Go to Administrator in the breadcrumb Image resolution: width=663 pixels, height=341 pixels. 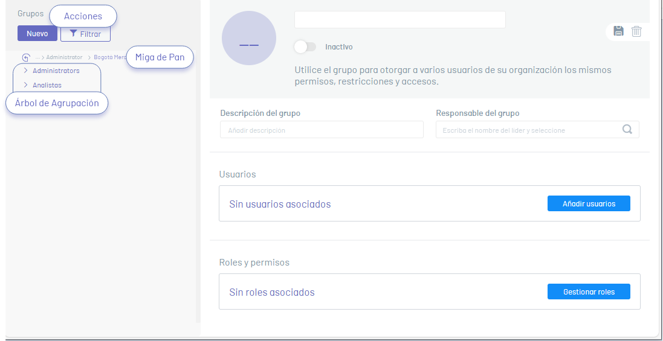63,57
